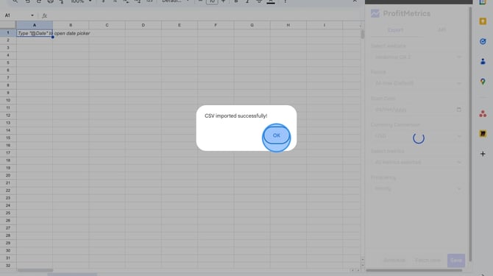Select row 32 header

click(8, 266)
